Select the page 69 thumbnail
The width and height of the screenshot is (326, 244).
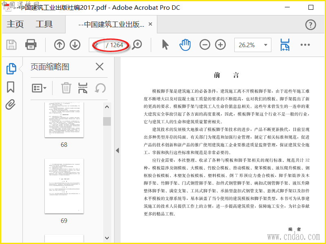[x=64, y=186]
